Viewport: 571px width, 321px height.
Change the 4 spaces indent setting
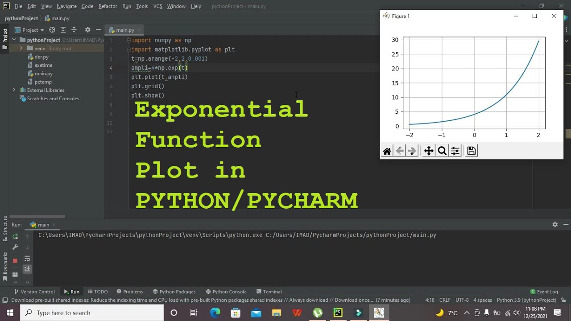click(483, 300)
